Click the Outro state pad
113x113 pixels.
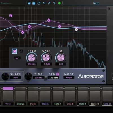pos(33,96)
